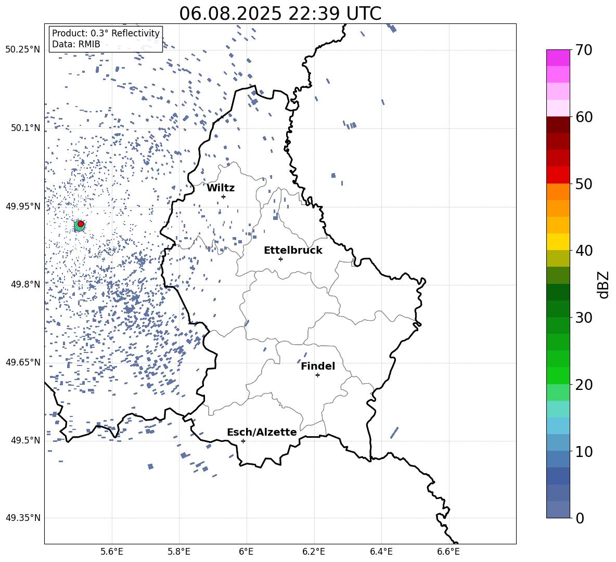Click the pale pink colorbar segment above 60
The image size is (616, 562).
[558, 108]
